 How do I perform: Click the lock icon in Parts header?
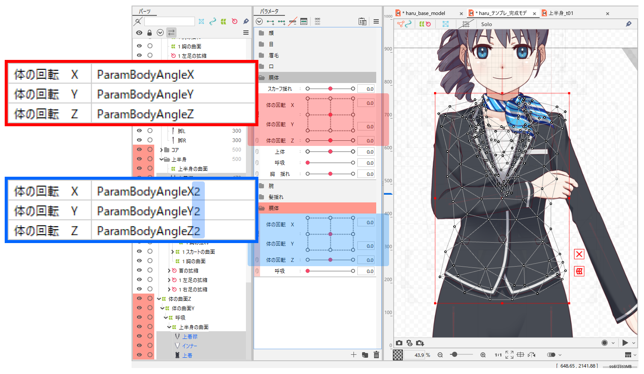tap(150, 33)
